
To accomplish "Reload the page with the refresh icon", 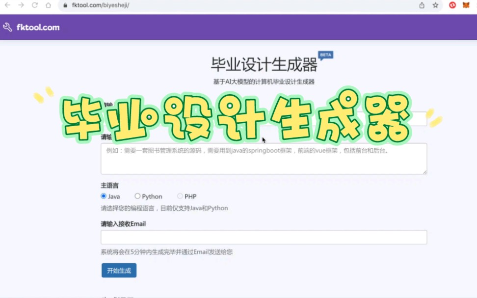I will 34,6.
